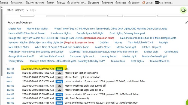This screenshot has height=105, width=188.
Task: Filter logs by Garage Motion - Sonoff
Action: point(21,57)
